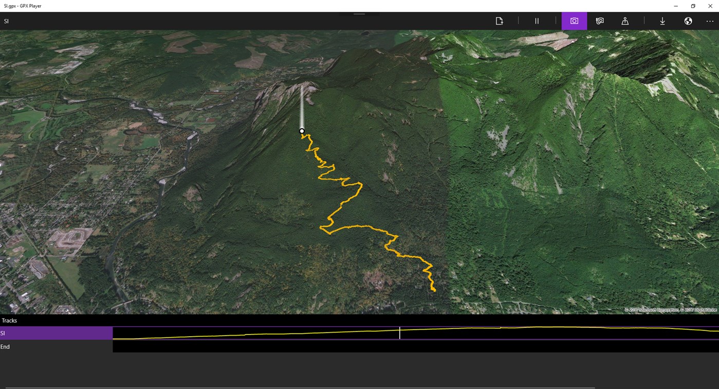This screenshot has height=389, width=719.
Task: Click the download arrow icon
Action: (x=662, y=21)
